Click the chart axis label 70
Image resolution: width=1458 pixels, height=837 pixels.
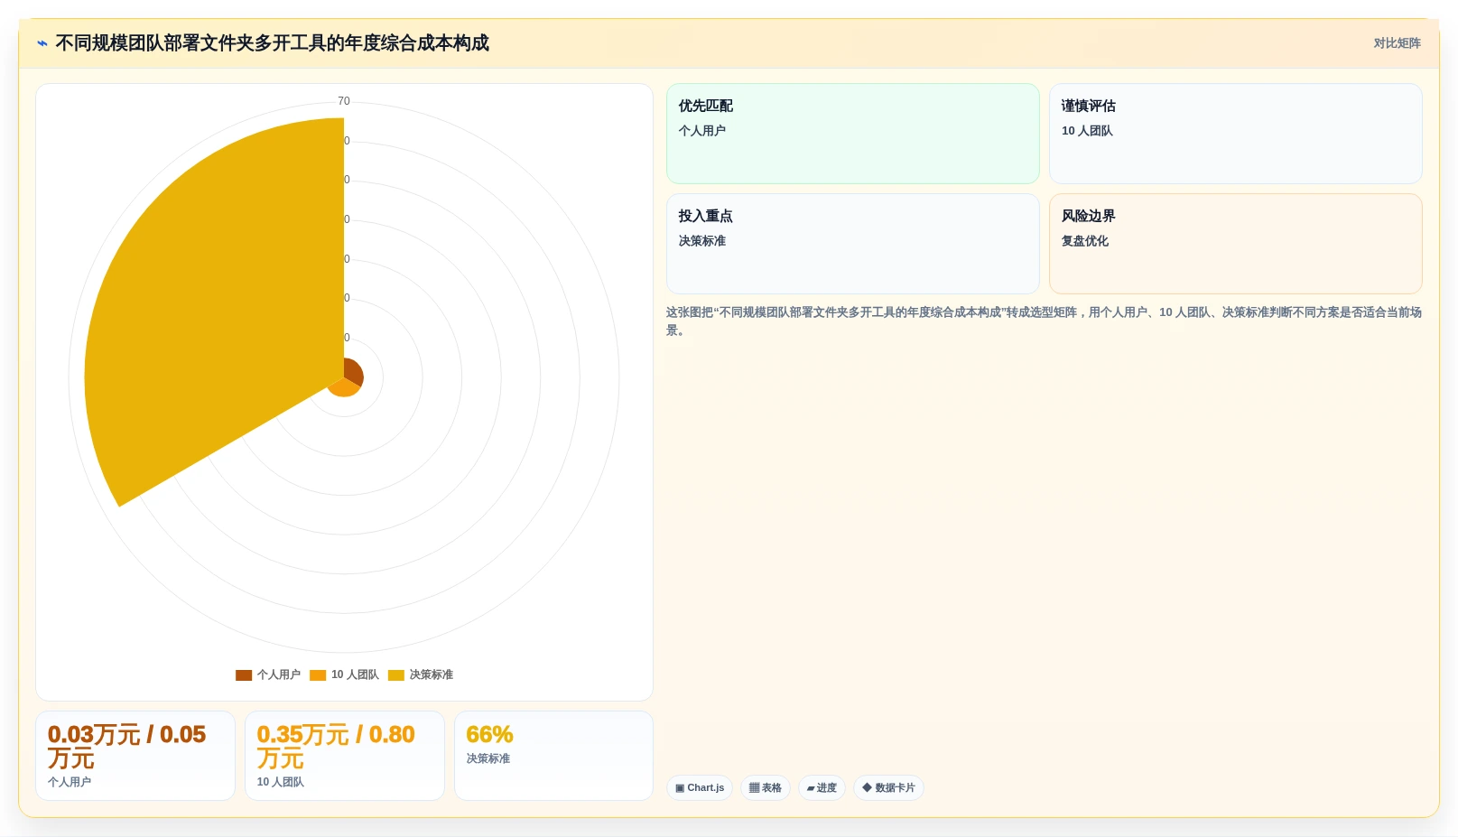344,101
